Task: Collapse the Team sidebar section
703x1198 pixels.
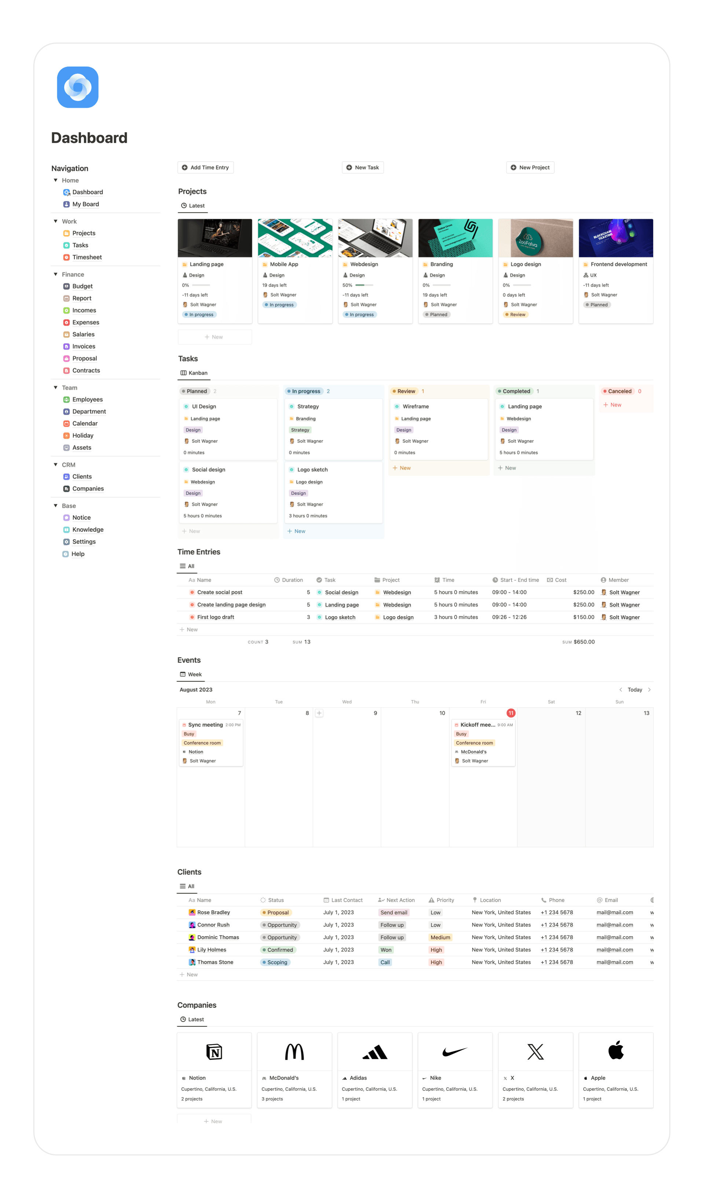Action: [55, 388]
